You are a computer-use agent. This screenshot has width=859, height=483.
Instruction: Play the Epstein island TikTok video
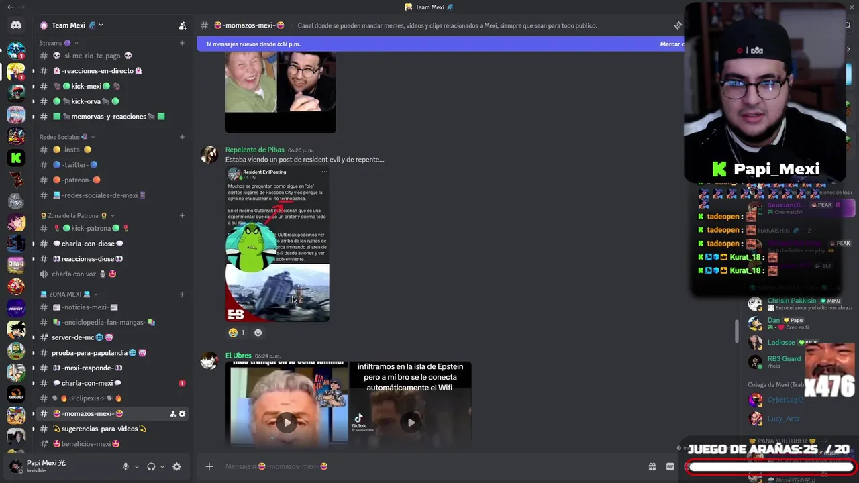411,422
